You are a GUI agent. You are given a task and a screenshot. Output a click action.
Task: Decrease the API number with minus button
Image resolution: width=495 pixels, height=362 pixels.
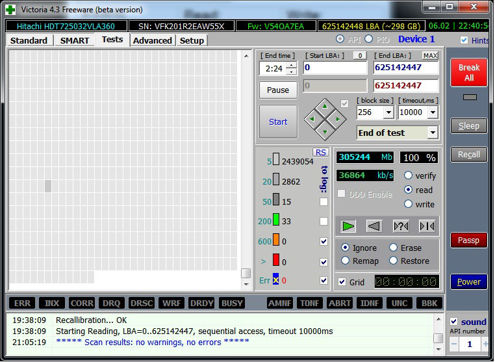454,344
